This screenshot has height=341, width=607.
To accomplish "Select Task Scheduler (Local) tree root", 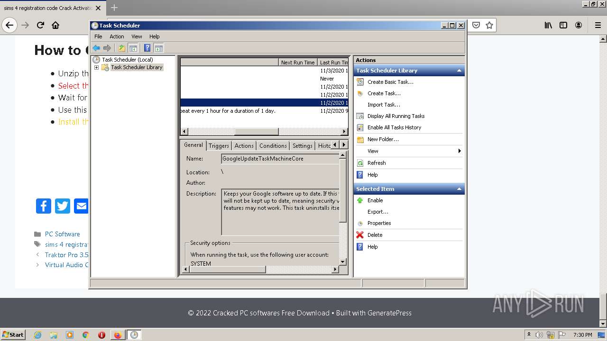I will [x=128, y=60].
